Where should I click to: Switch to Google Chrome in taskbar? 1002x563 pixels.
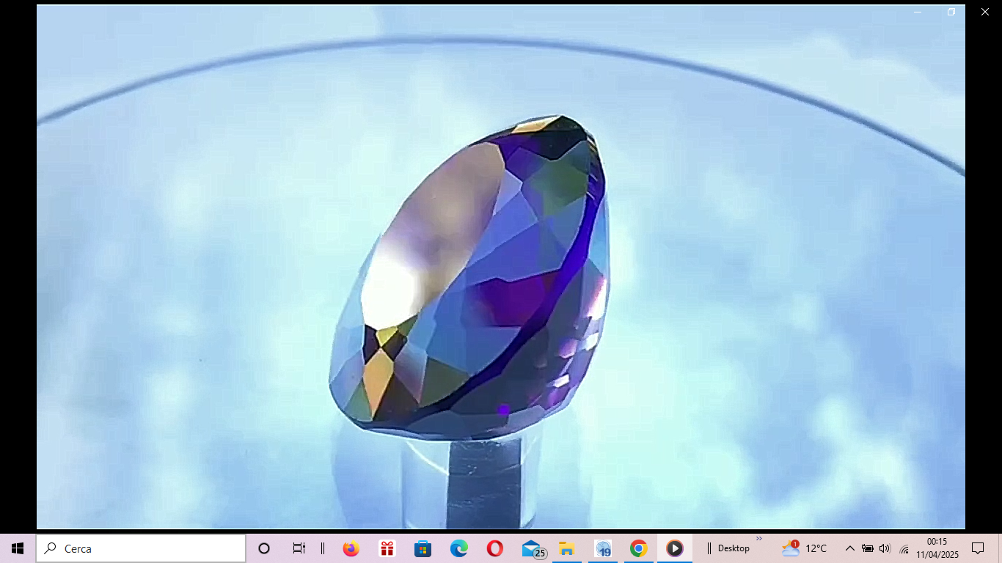[x=638, y=548]
